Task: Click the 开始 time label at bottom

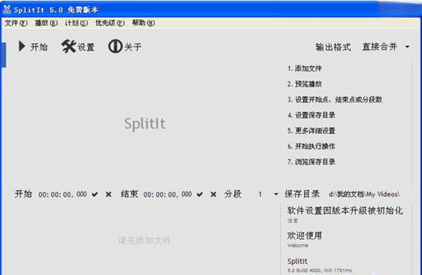Action: pyautogui.click(x=23, y=194)
